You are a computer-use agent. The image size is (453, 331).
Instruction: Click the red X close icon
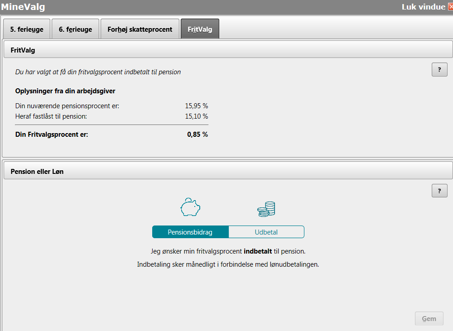[x=450, y=7]
